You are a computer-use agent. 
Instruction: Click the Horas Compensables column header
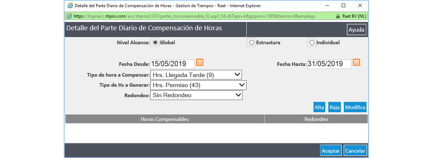[165, 119]
